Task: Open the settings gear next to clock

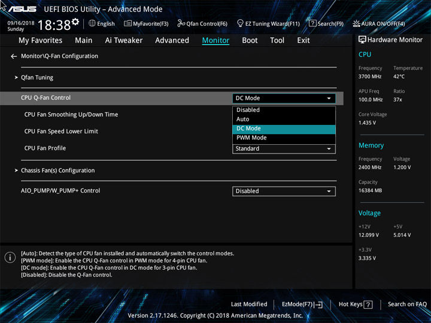Action: [x=75, y=21]
